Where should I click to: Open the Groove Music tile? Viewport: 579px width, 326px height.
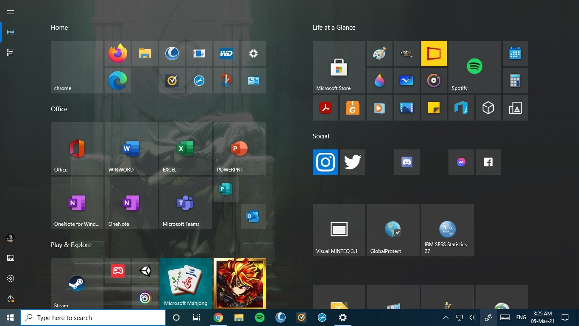click(434, 81)
